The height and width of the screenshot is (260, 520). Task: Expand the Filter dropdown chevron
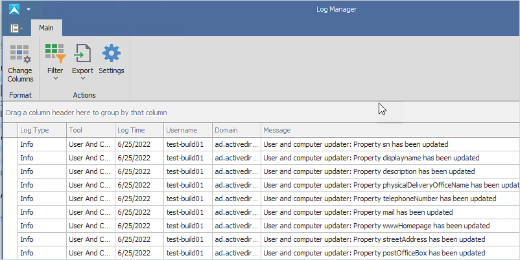pyautogui.click(x=55, y=78)
